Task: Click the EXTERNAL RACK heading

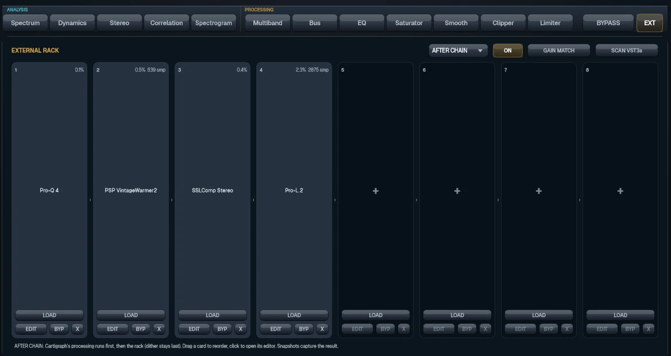Action: 35,51
